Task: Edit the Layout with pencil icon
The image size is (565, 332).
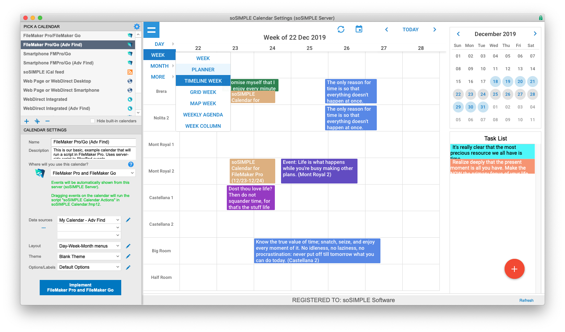Action: click(128, 246)
